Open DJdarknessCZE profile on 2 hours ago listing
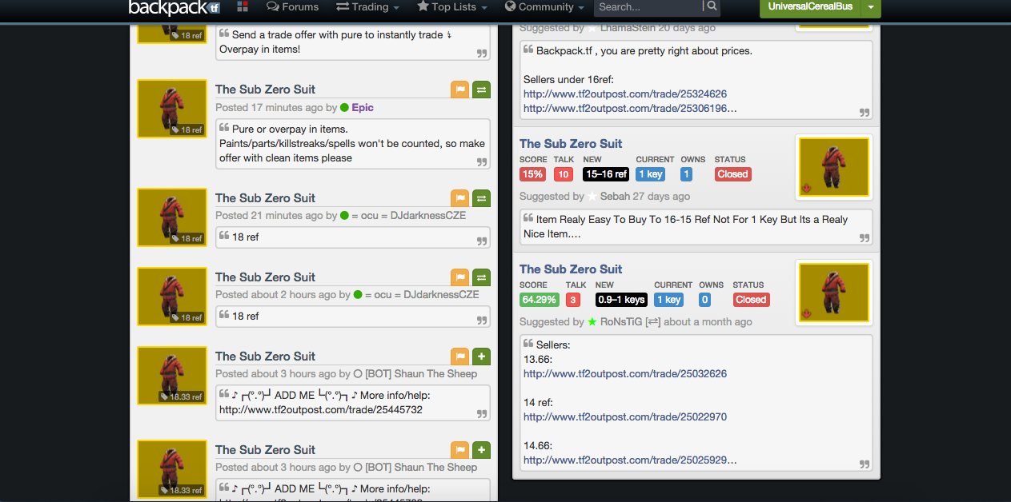This screenshot has height=502, width=1011. click(422, 294)
